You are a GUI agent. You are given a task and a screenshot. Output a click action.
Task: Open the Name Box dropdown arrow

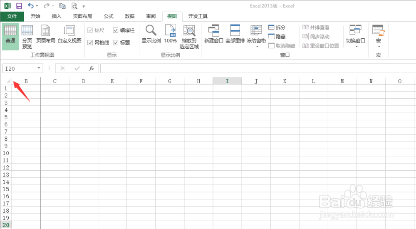39,68
